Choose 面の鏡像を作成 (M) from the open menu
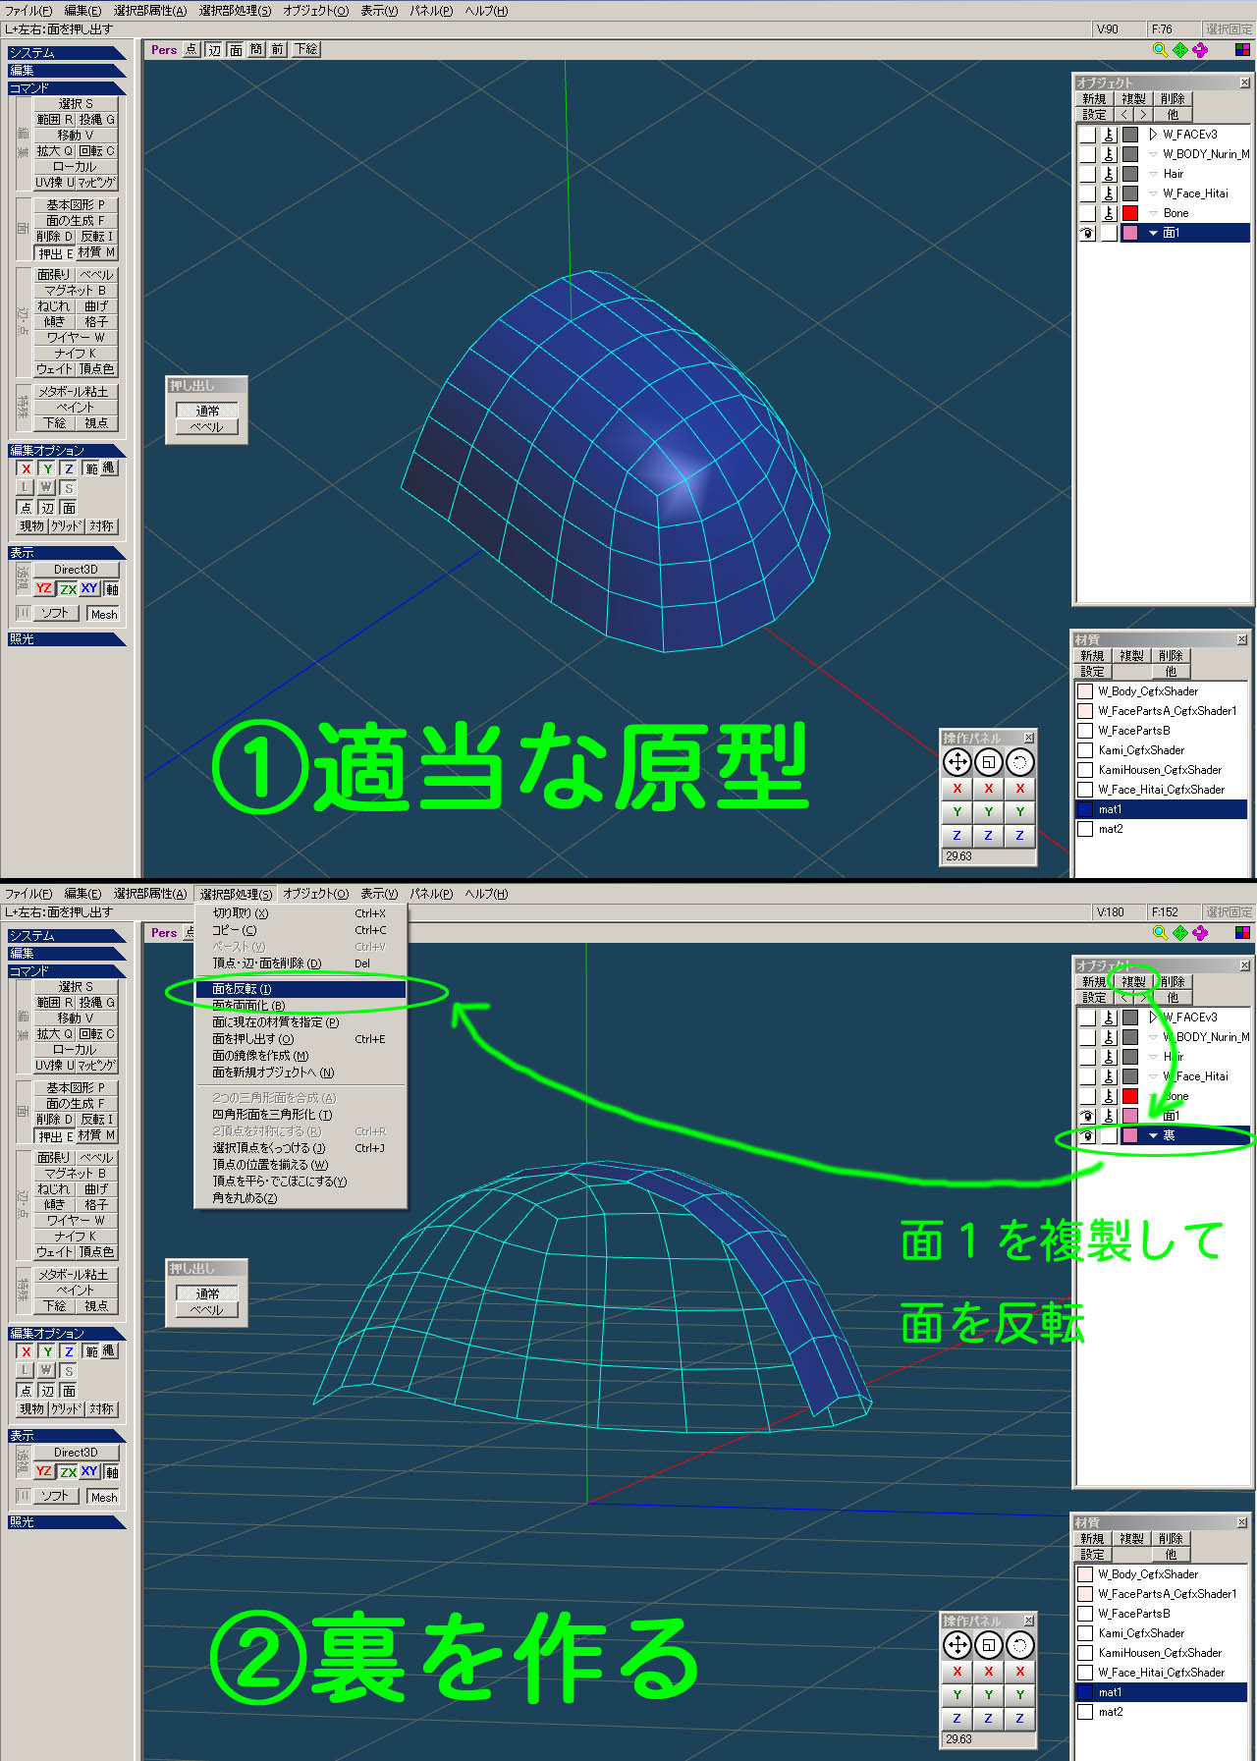Viewport: 1257px width, 1761px height. (x=301, y=1056)
